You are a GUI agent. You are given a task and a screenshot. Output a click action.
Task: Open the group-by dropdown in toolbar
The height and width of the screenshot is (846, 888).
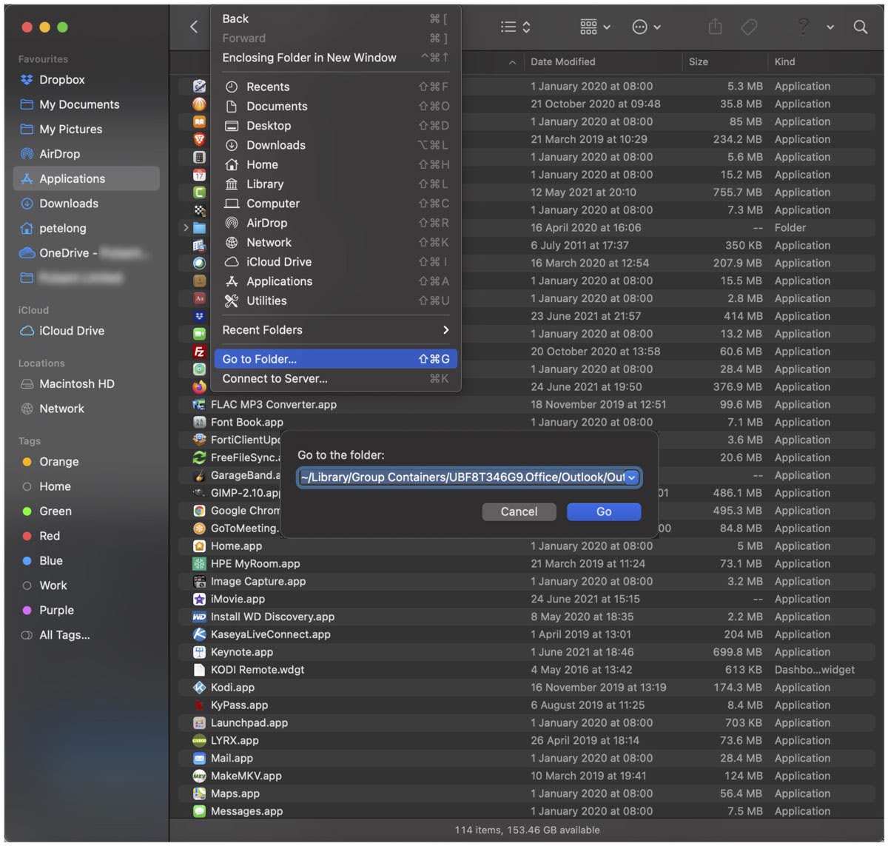595,27
